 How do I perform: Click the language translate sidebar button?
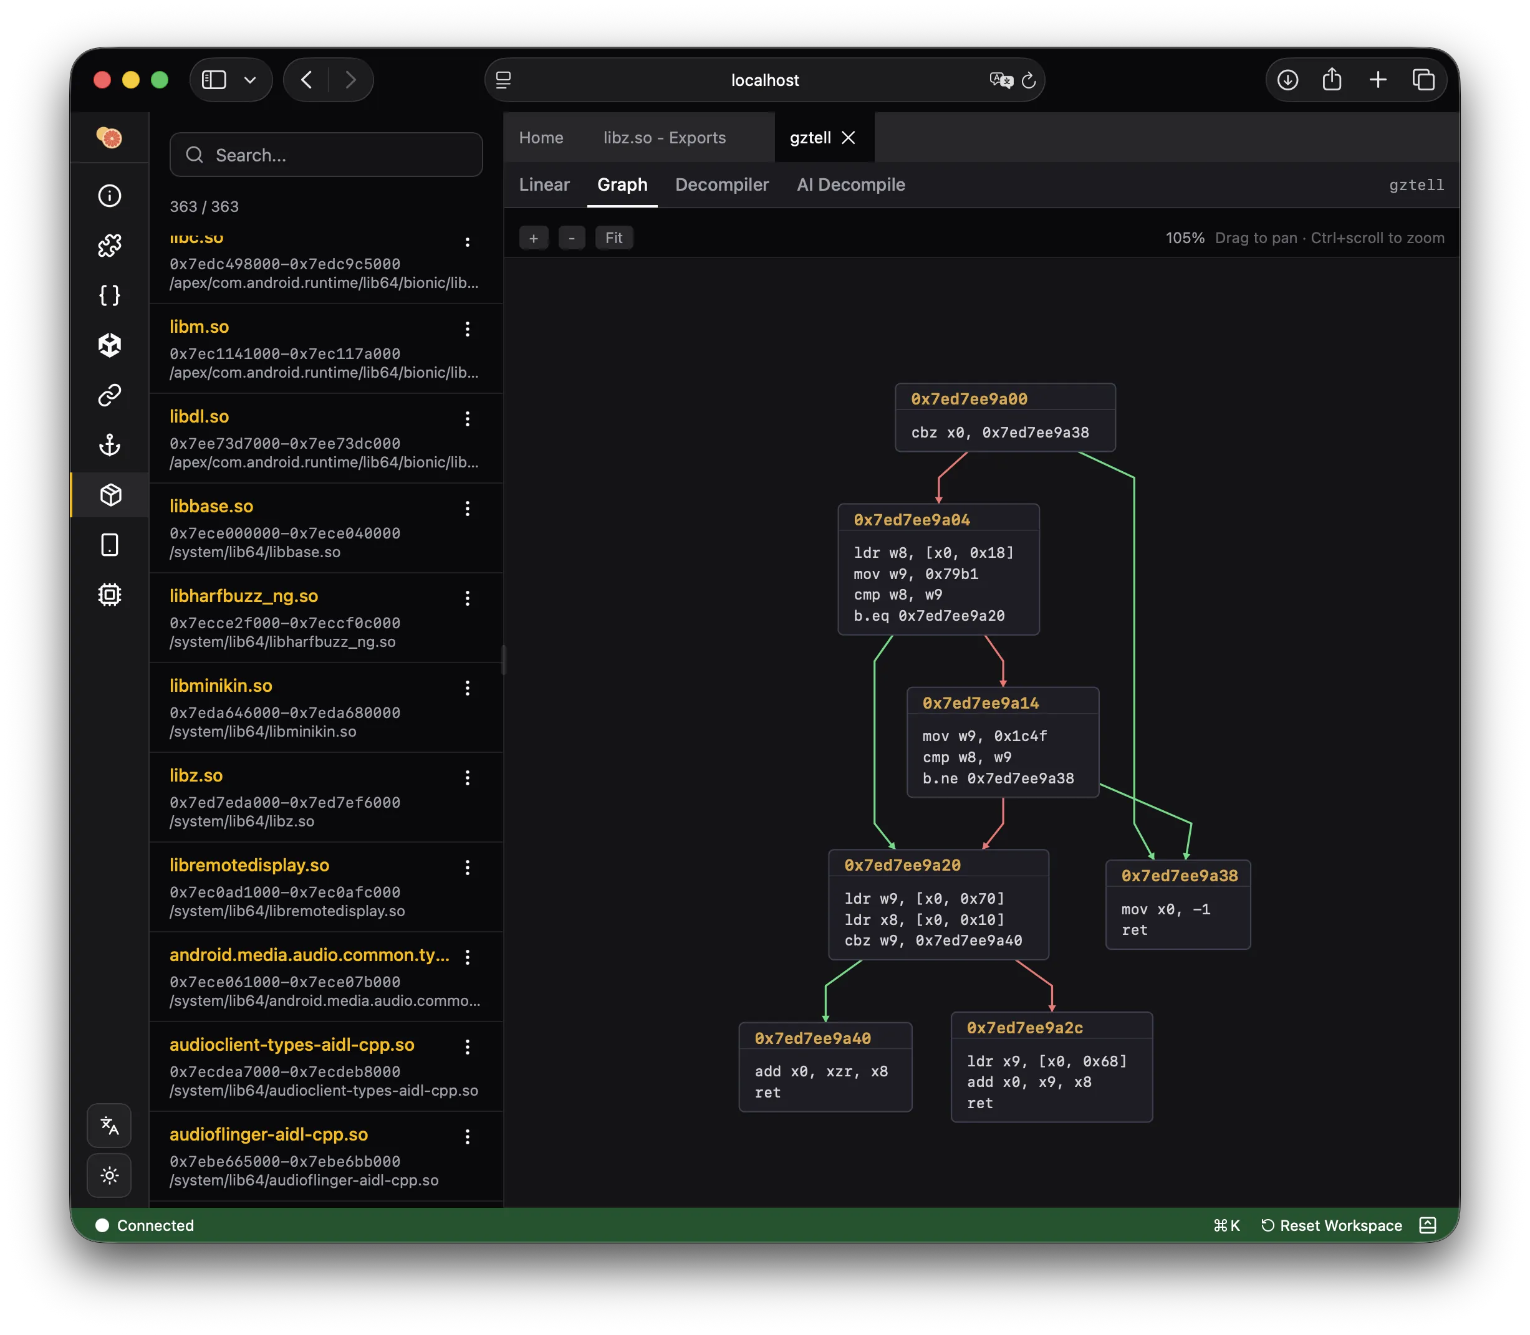pos(110,1125)
